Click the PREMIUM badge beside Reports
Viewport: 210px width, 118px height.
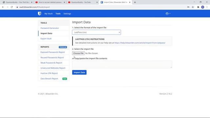pos(63,47)
